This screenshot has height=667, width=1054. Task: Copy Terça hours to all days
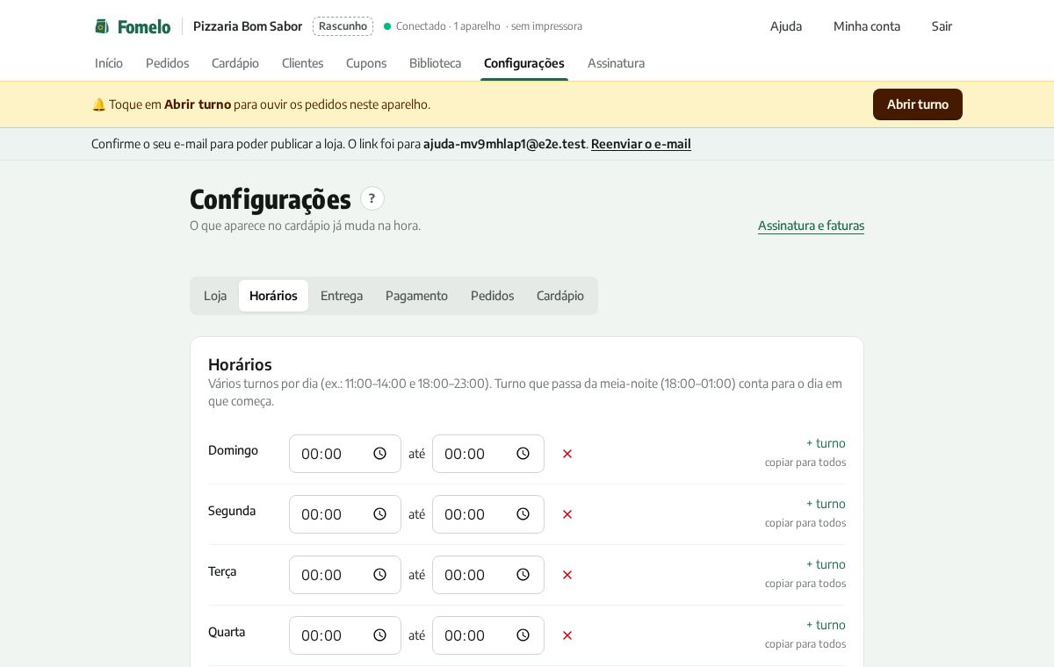coord(805,584)
